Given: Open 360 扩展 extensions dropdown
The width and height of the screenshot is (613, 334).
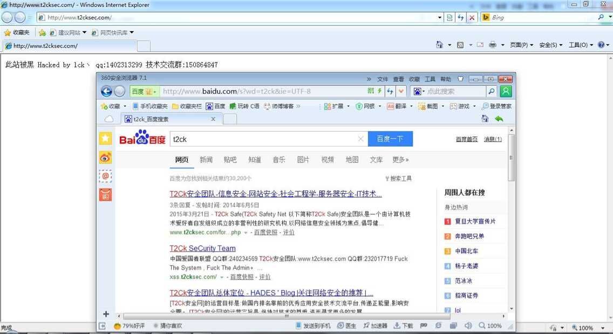Looking at the screenshot, I should pos(349,106).
